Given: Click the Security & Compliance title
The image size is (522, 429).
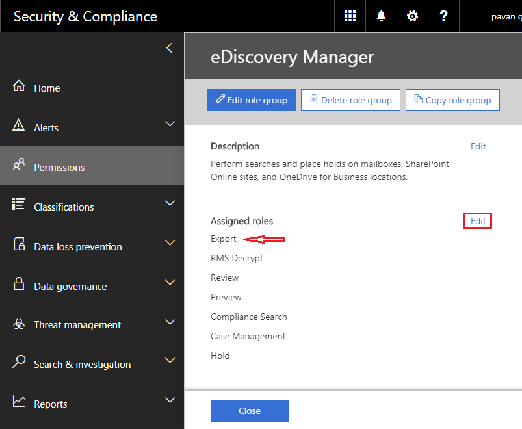Looking at the screenshot, I should pyautogui.click(x=85, y=17).
